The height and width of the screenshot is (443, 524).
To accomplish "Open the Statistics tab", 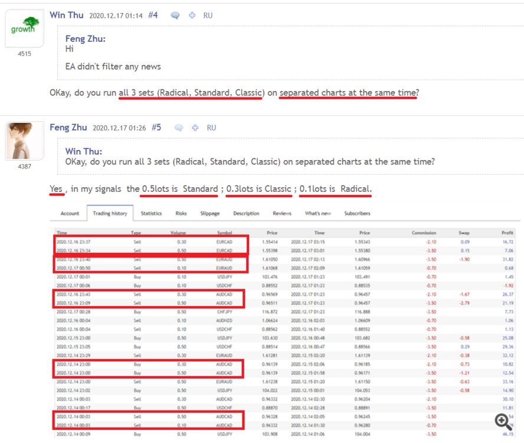I will click(x=151, y=213).
